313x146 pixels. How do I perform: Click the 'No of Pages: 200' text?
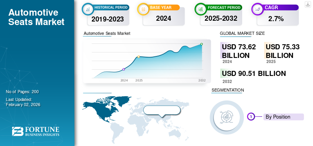tap(22, 92)
